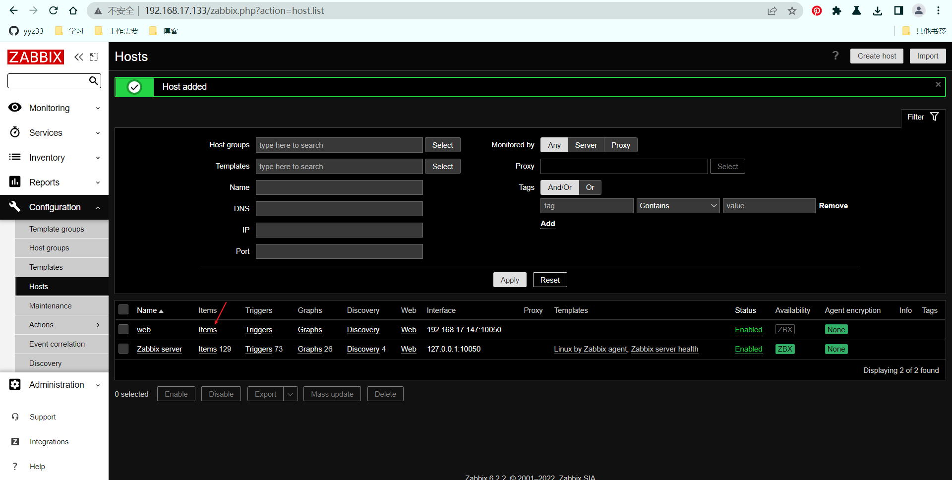
Task: Click the Host groups search field
Action: tap(339, 145)
